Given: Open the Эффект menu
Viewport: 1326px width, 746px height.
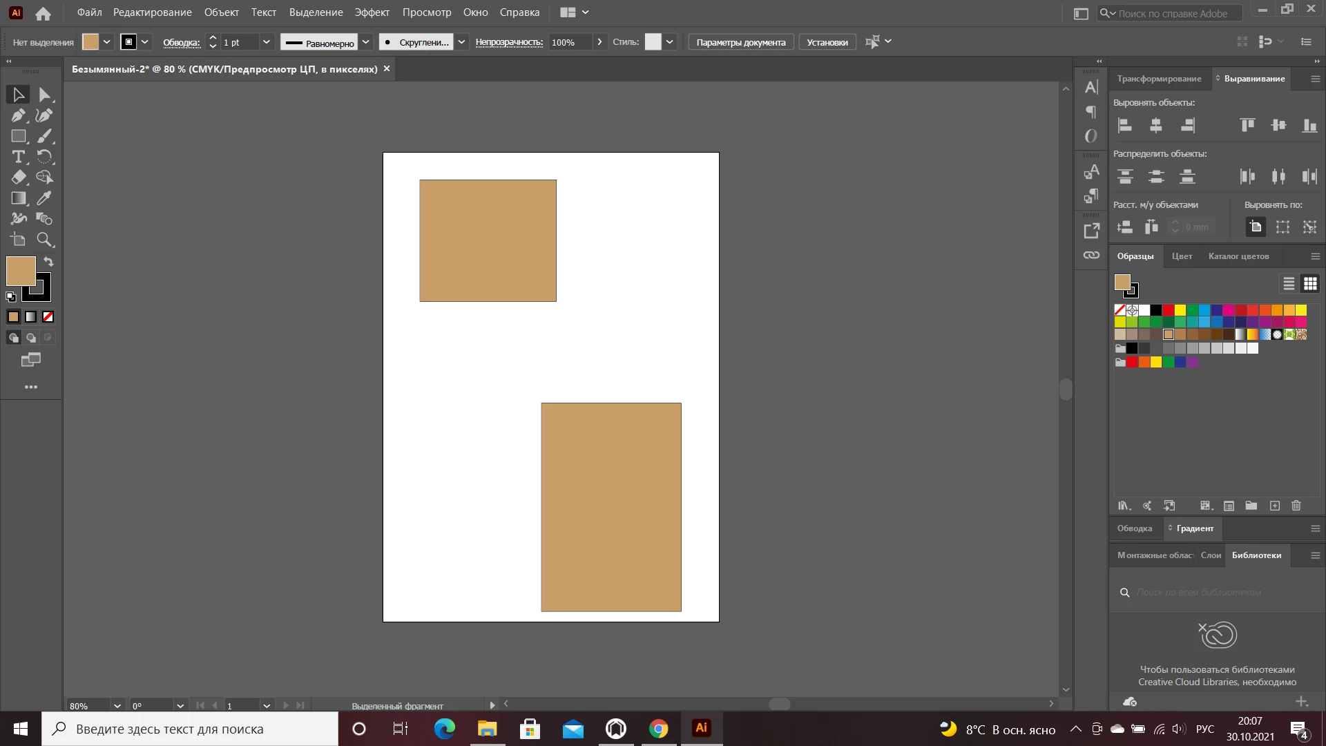Looking at the screenshot, I should point(372,12).
